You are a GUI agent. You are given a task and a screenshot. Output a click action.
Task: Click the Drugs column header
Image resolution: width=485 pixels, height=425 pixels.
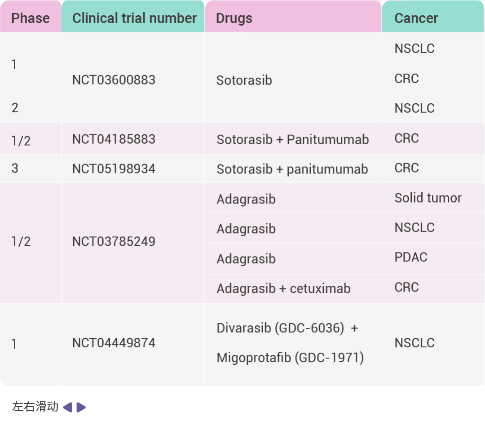tap(234, 18)
